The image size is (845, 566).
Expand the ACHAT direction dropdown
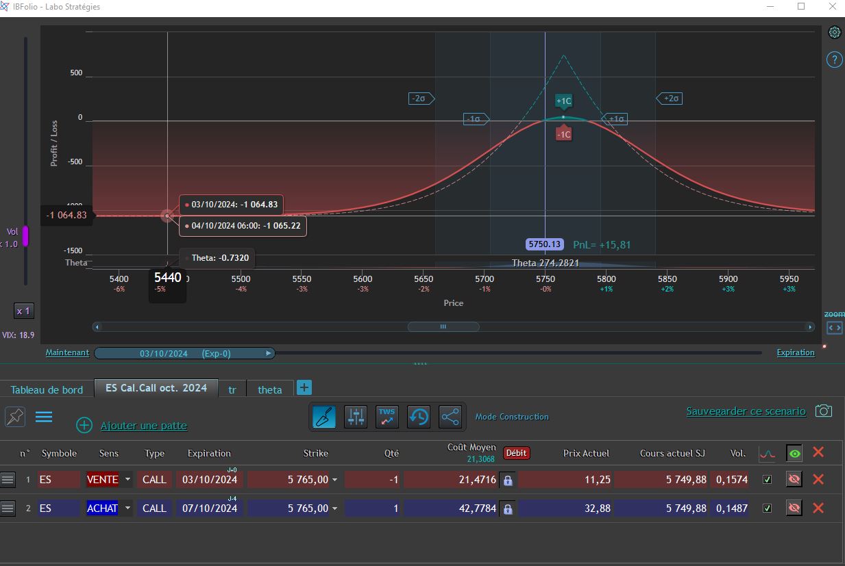[127, 509]
